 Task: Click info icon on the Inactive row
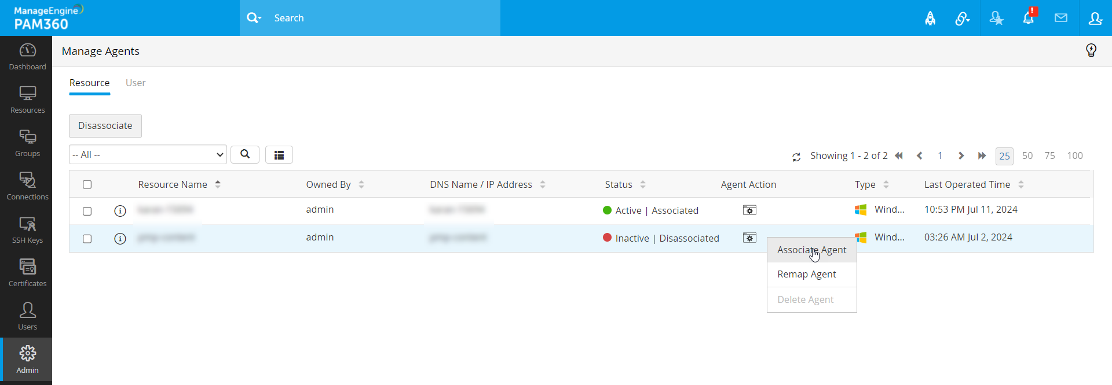[x=120, y=239]
